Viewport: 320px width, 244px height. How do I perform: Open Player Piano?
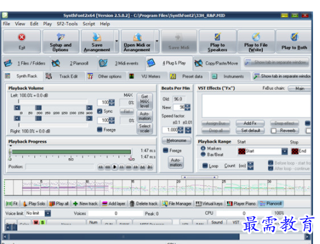click(x=241, y=204)
